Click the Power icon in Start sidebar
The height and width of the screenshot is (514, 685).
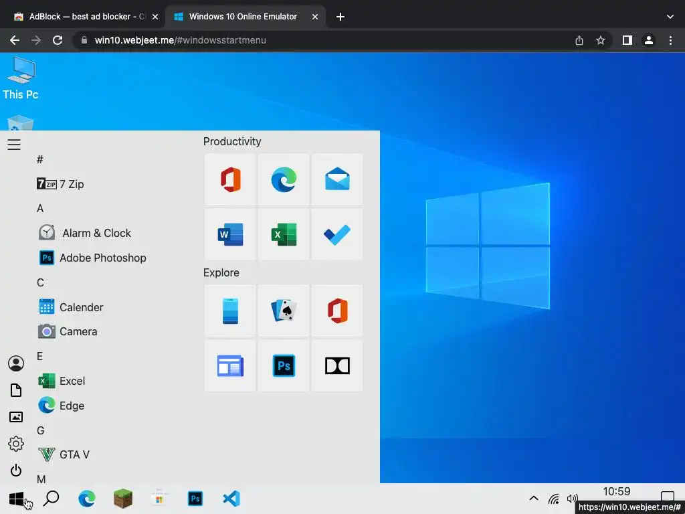pos(16,470)
